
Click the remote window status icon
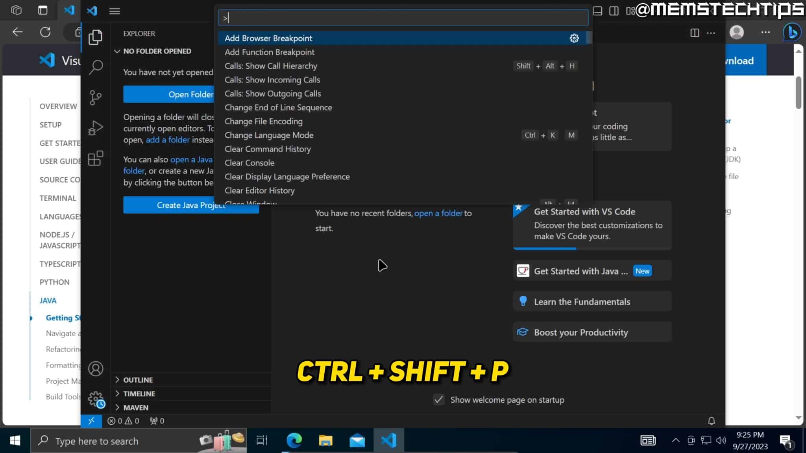91,421
